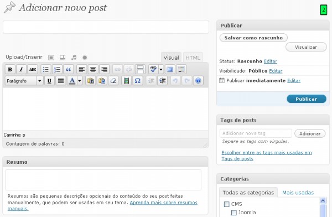This screenshot has width=332, height=217.
Task: Paste from Word icon
Action: pyautogui.click(x=102, y=81)
